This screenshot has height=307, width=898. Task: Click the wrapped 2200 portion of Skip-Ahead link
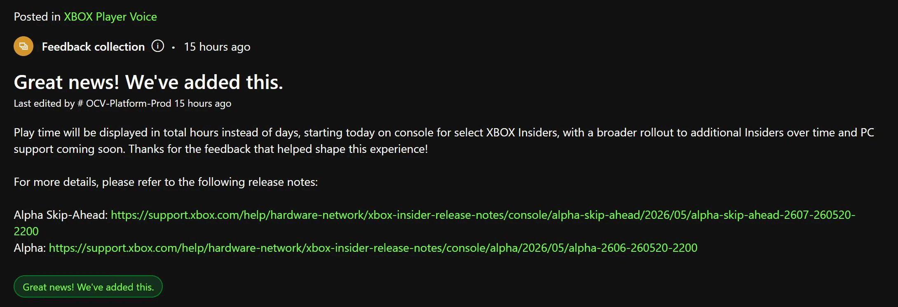26,231
